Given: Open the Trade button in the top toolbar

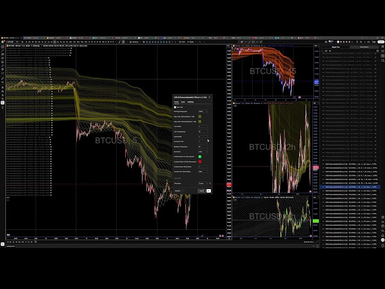Looking at the screenshot, I should [x=374, y=42].
